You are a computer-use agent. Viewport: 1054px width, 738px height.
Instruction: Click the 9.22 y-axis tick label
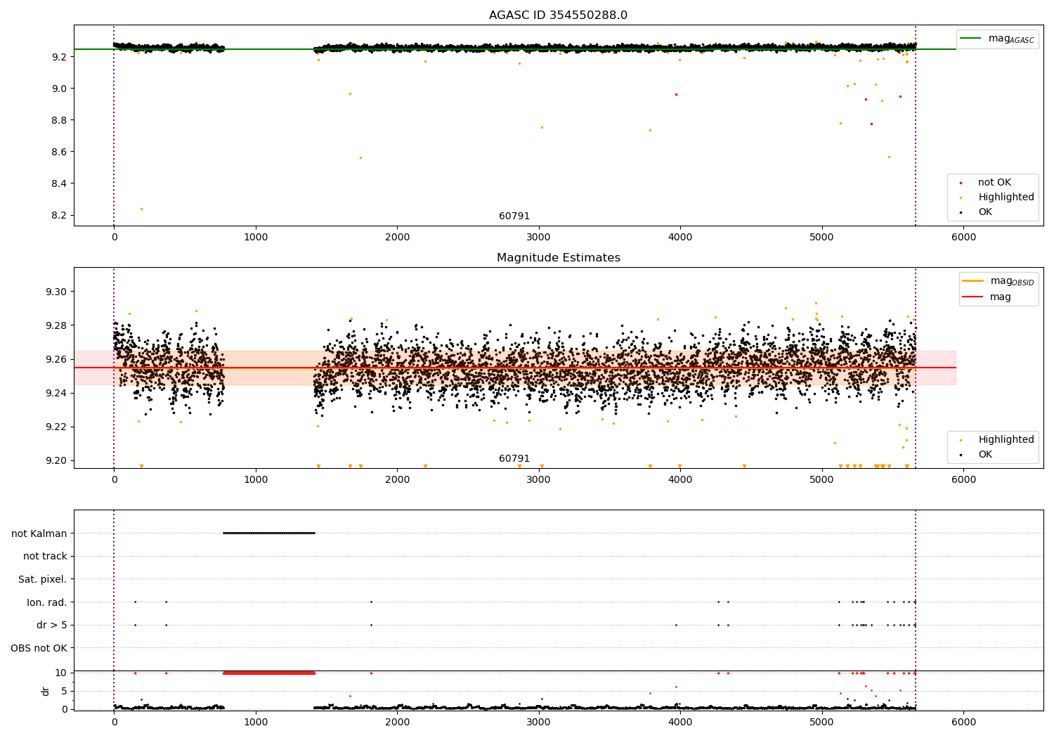[56, 427]
